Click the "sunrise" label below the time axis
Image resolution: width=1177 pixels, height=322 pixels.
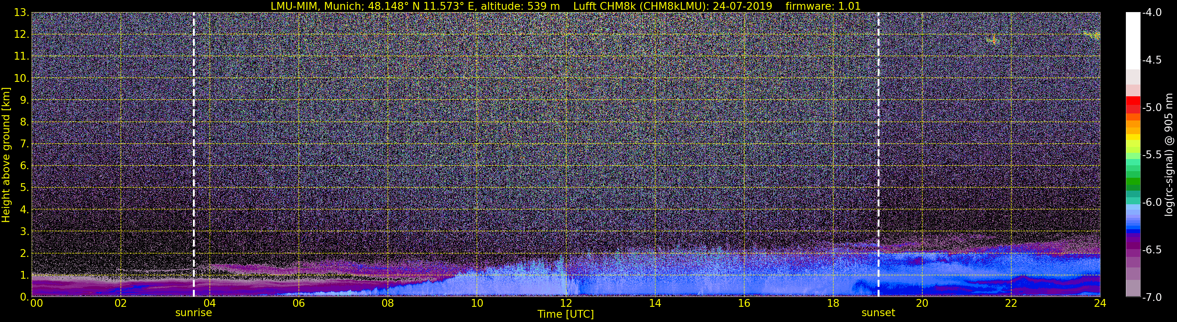point(194,313)
